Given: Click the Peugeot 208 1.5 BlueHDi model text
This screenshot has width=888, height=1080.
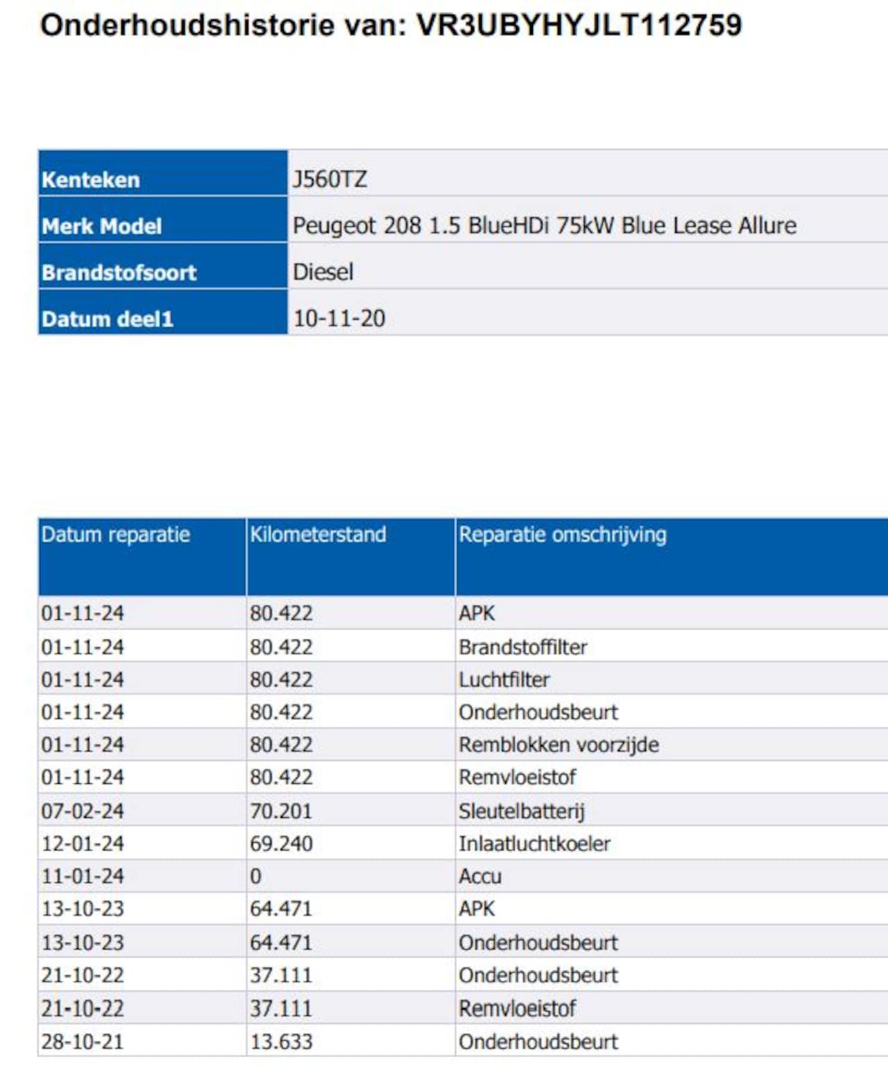Looking at the screenshot, I should click(544, 225).
